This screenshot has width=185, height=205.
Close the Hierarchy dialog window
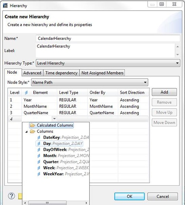click(x=174, y=4)
